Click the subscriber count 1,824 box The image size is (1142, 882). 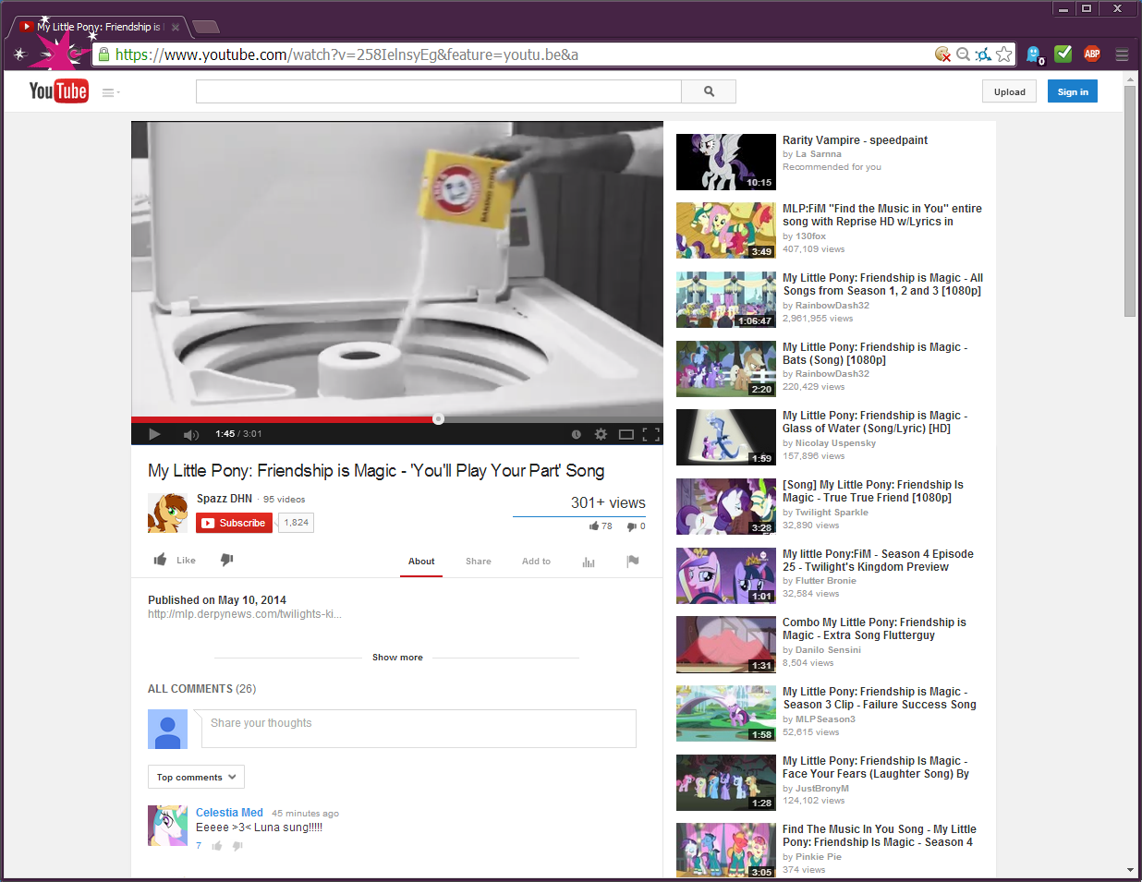pyautogui.click(x=297, y=523)
